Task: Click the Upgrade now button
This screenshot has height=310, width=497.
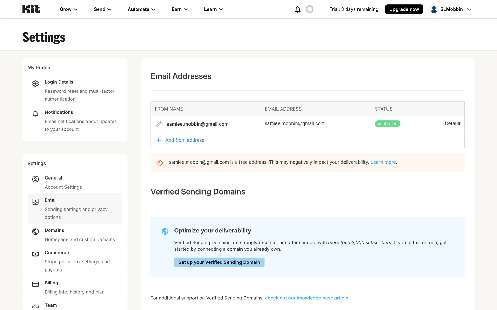Action: (x=404, y=9)
